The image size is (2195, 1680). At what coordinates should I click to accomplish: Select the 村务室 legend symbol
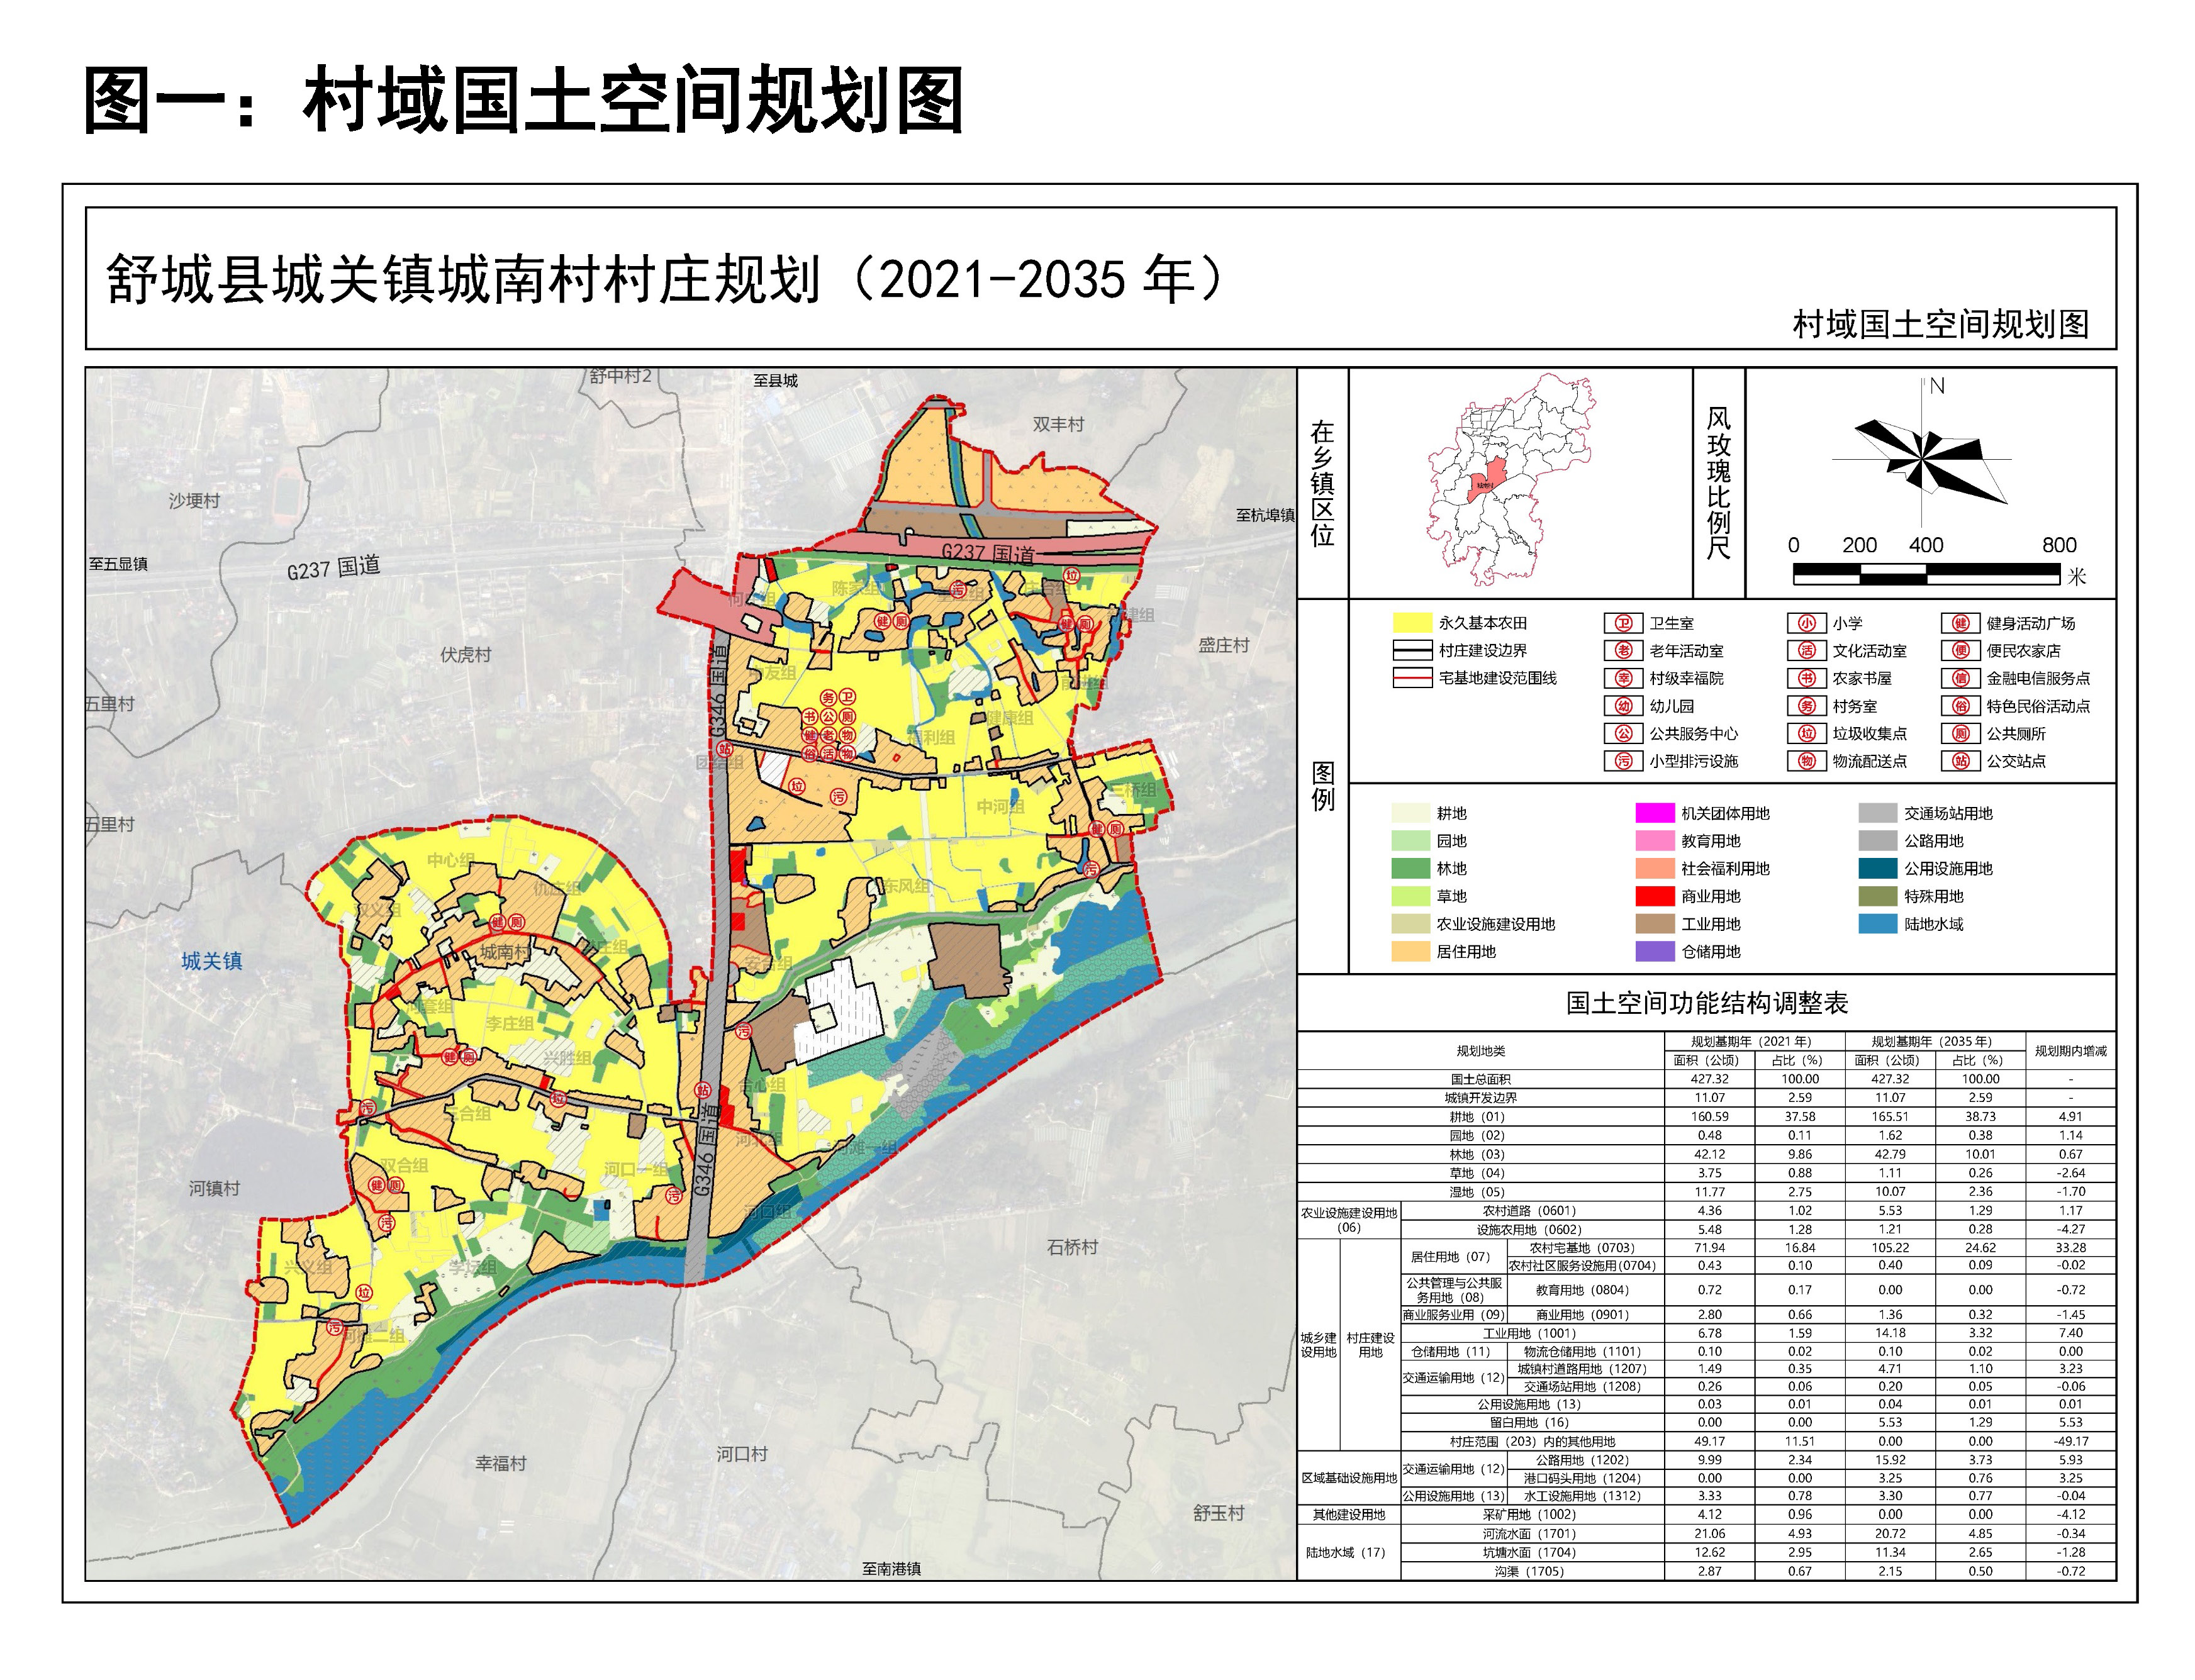pyautogui.click(x=1806, y=706)
